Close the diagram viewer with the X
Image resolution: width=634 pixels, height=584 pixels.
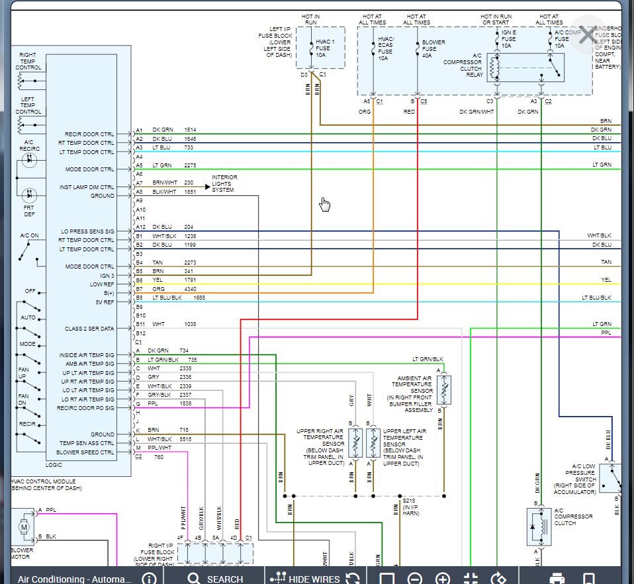[x=587, y=35]
